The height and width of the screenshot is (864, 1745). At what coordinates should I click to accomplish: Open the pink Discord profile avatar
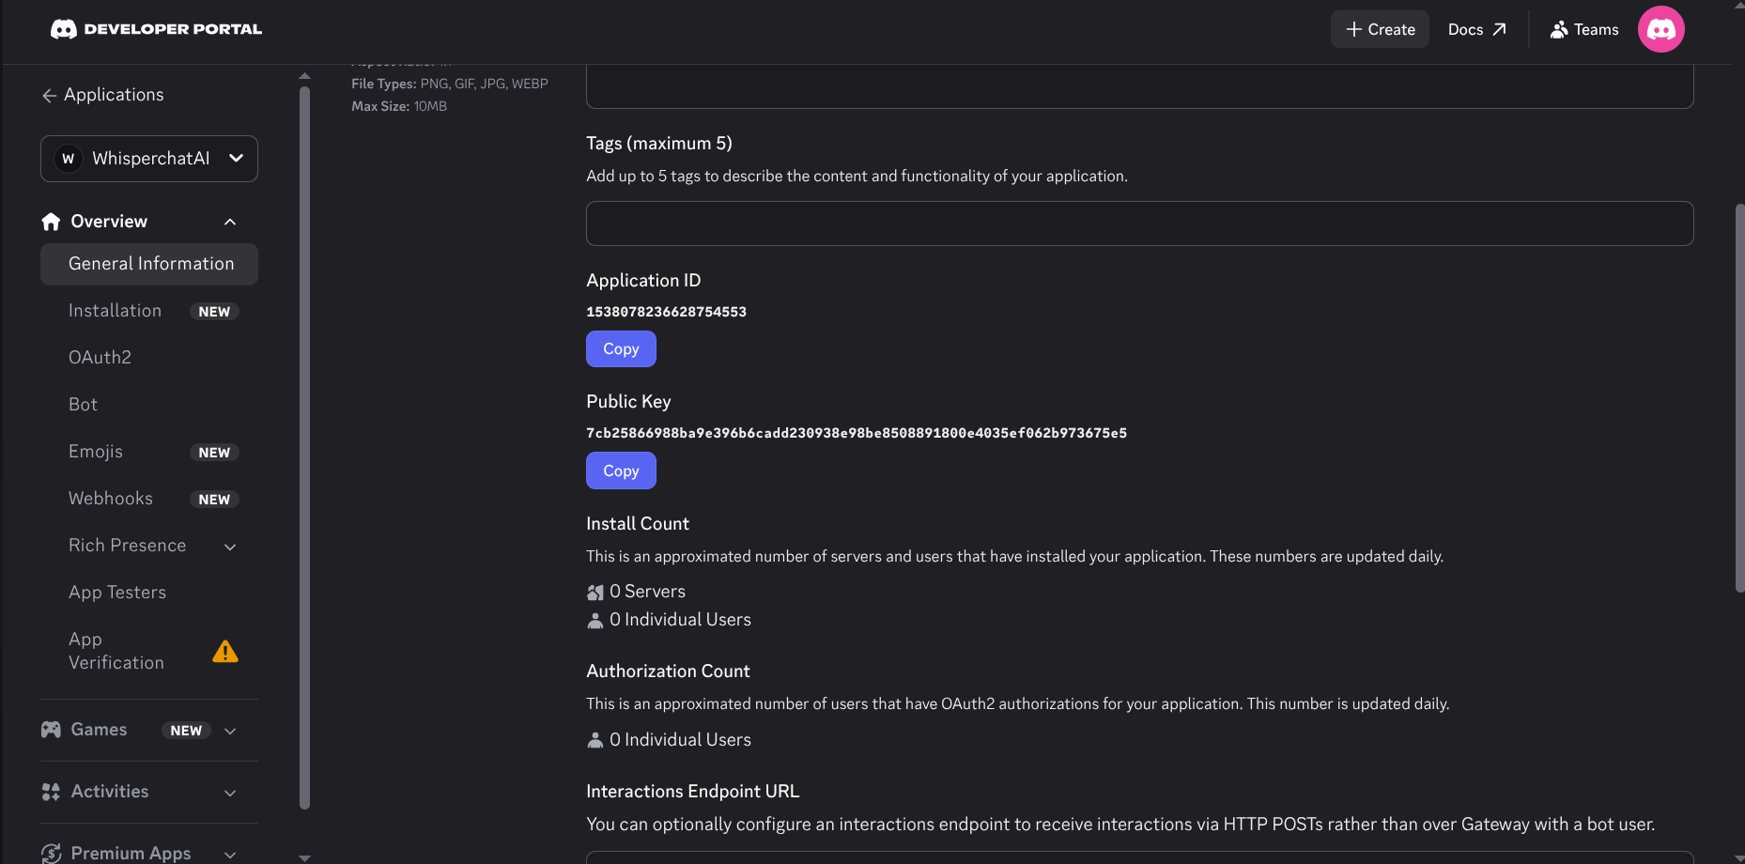pos(1660,29)
